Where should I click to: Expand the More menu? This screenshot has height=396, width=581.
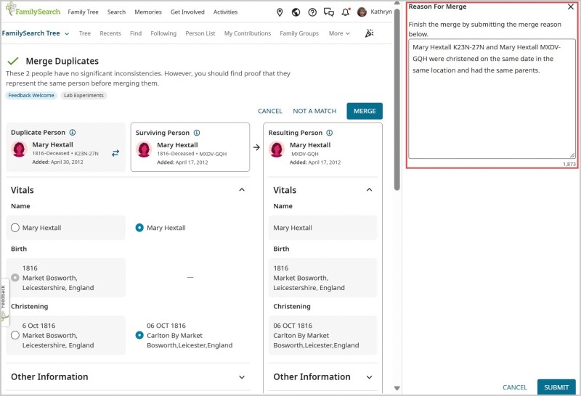(x=339, y=33)
